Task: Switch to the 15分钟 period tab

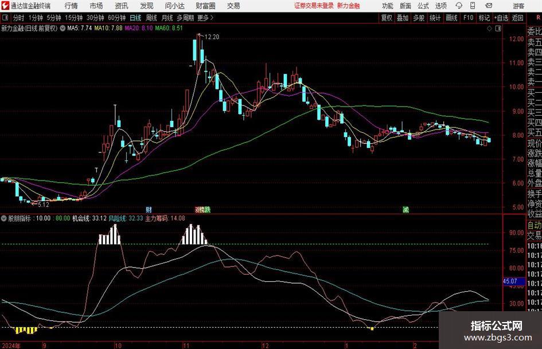Action: tap(74, 18)
